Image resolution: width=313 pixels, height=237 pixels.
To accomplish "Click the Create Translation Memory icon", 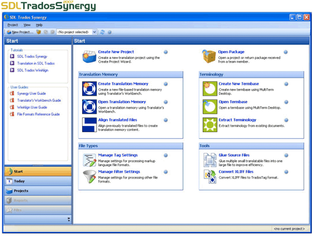I will pos(89,89).
